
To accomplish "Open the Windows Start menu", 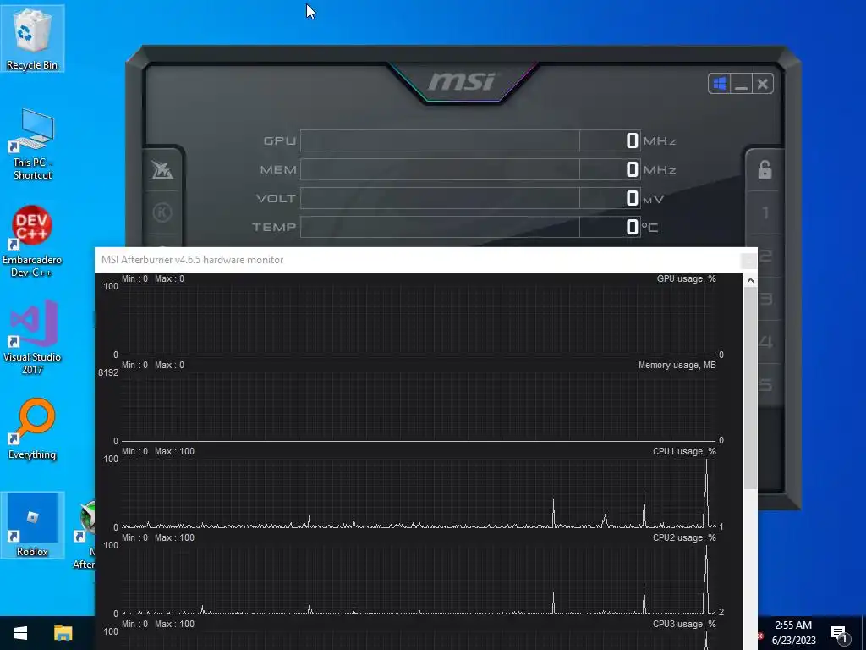I will tap(20, 633).
